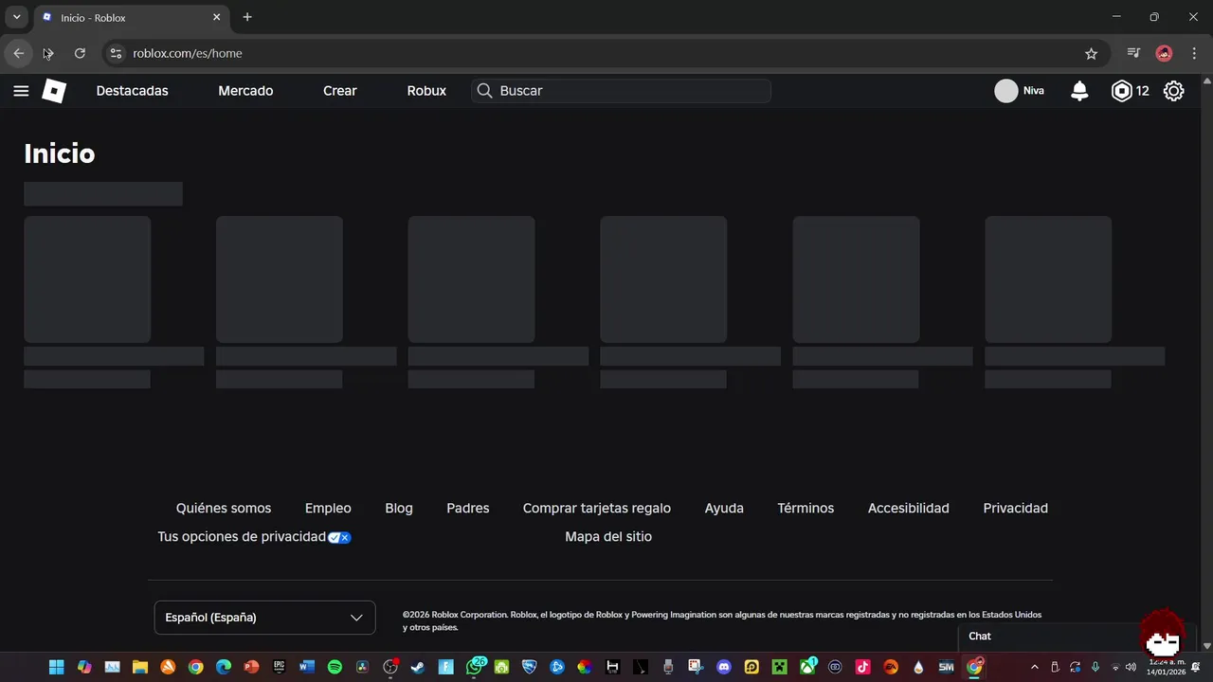Go back to the previous page
The image size is (1213, 682).
pos(18,54)
